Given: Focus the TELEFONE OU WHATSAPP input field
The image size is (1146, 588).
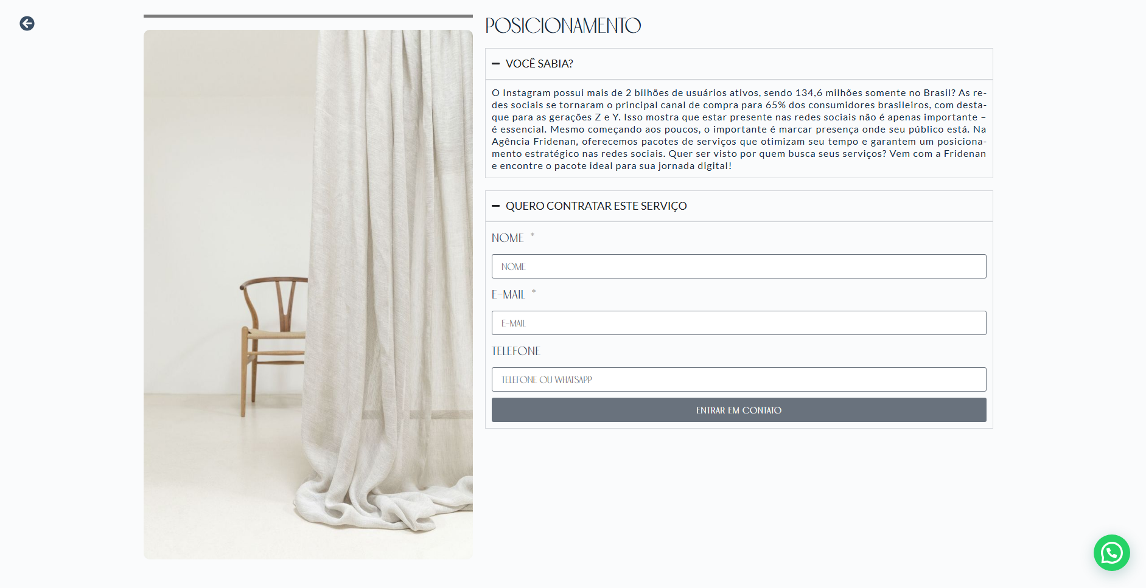Looking at the screenshot, I should point(739,379).
